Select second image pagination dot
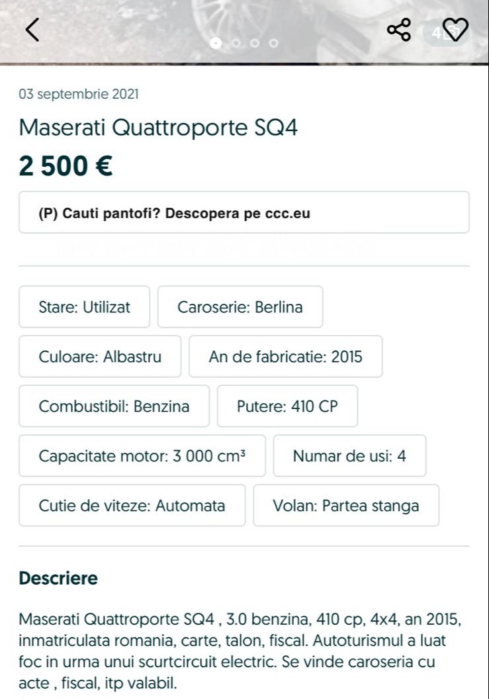The height and width of the screenshot is (699, 489). coord(236,43)
